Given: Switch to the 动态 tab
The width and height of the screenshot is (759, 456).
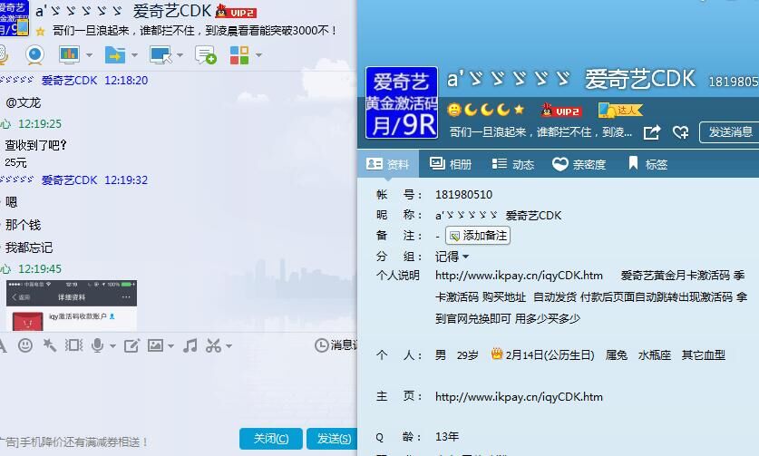Looking at the screenshot, I should (x=513, y=165).
